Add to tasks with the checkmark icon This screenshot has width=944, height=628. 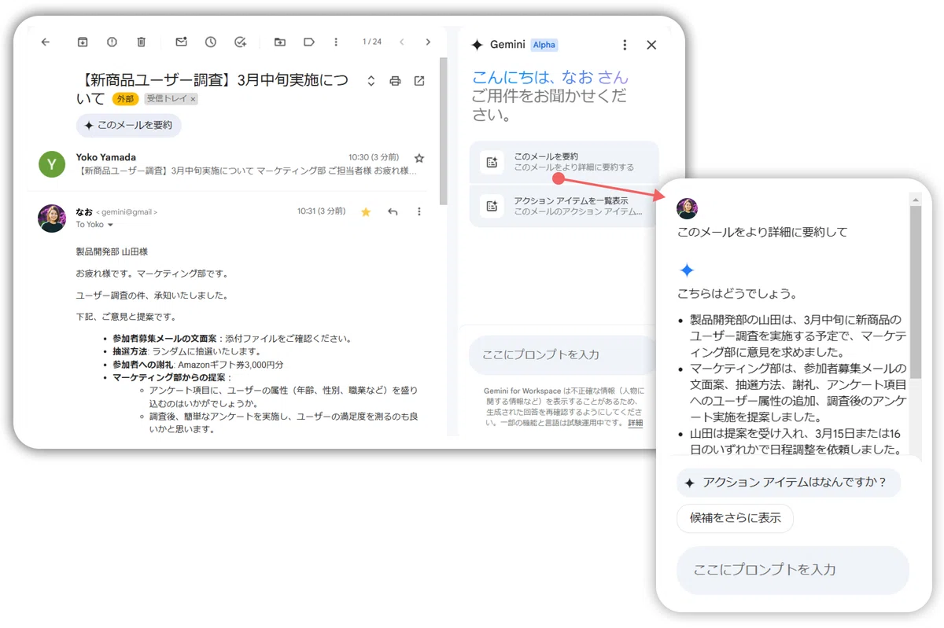pyautogui.click(x=241, y=42)
